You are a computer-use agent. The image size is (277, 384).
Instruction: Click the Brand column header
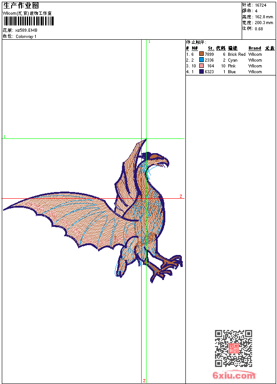point(255,48)
